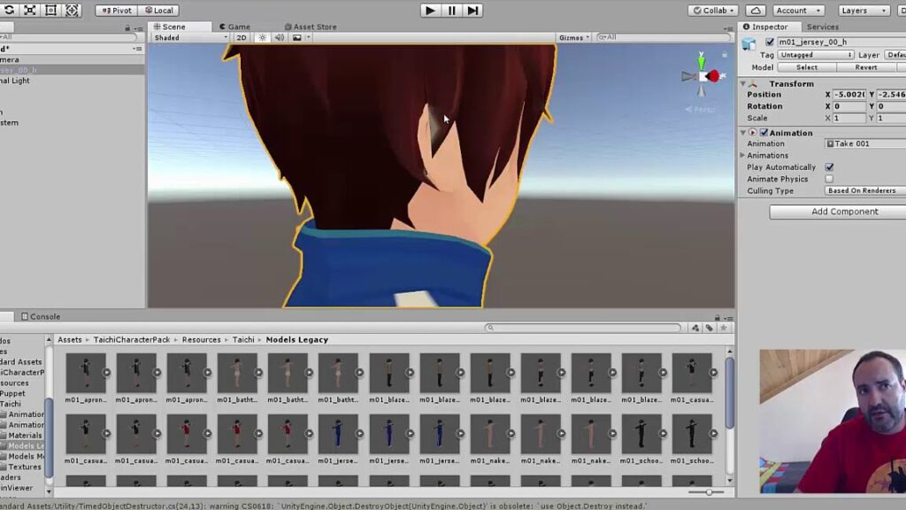
Task: Switch to the Game tab
Action: (x=234, y=27)
